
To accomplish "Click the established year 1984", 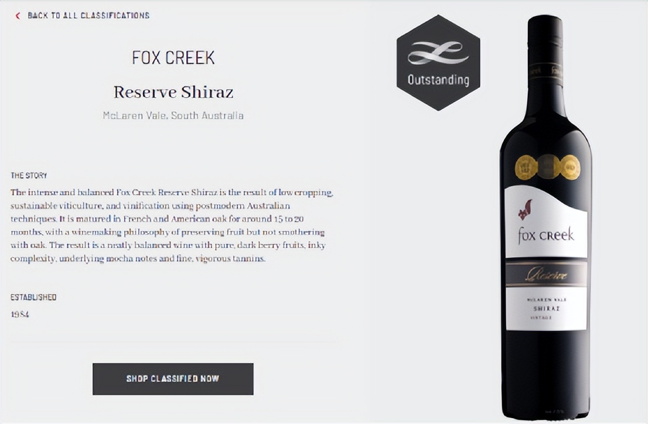I will (x=19, y=314).
